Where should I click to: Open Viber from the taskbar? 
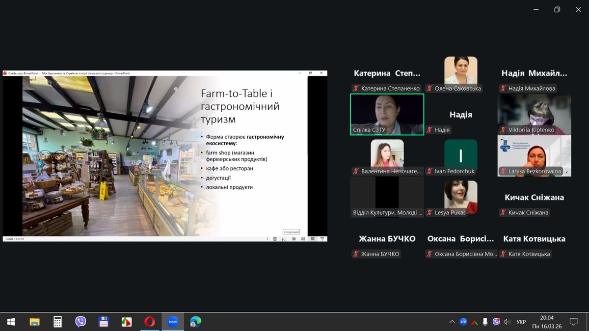(x=80, y=322)
